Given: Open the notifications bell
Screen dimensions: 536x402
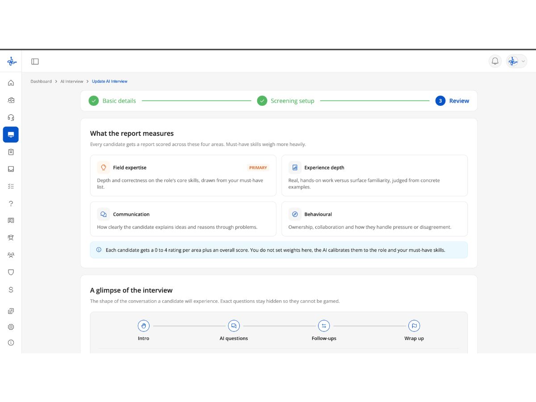Looking at the screenshot, I should pyautogui.click(x=495, y=61).
